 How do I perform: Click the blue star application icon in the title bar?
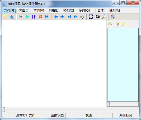pos(4,4)
